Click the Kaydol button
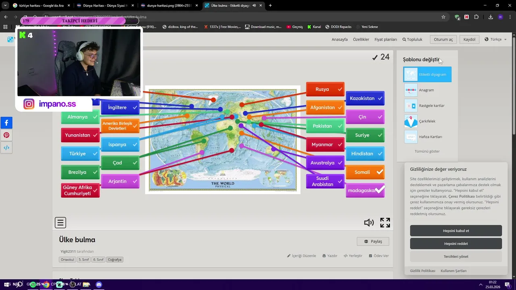This screenshot has width=516, height=290. [469, 39]
